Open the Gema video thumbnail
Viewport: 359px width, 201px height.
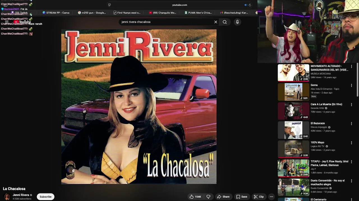(293, 92)
